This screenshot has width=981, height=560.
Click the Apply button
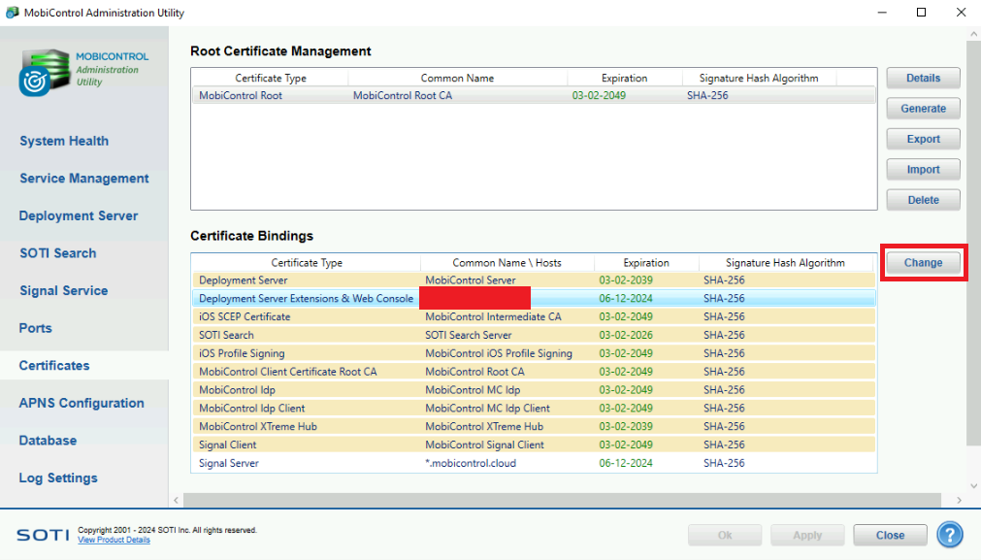(x=807, y=535)
